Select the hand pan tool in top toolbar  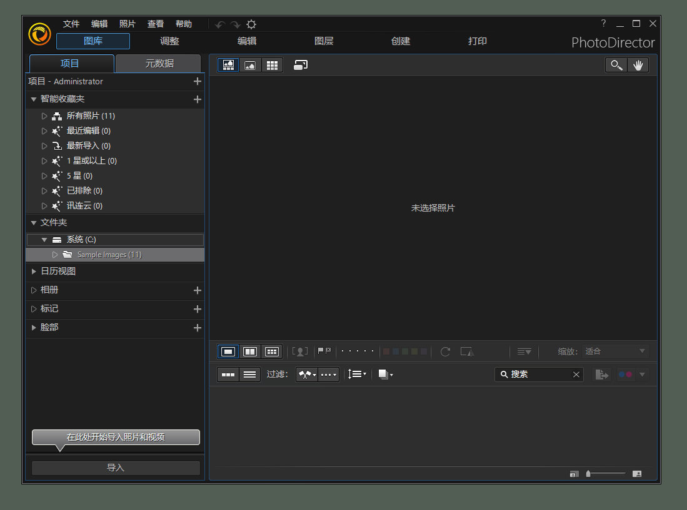(638, 64)
